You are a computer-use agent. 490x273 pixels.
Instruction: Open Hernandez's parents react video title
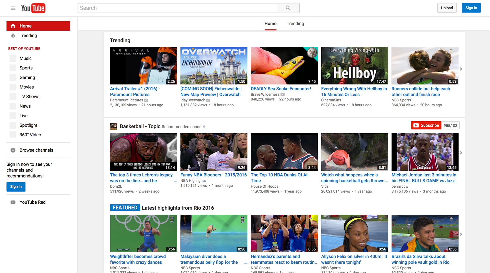click(284, 259)
